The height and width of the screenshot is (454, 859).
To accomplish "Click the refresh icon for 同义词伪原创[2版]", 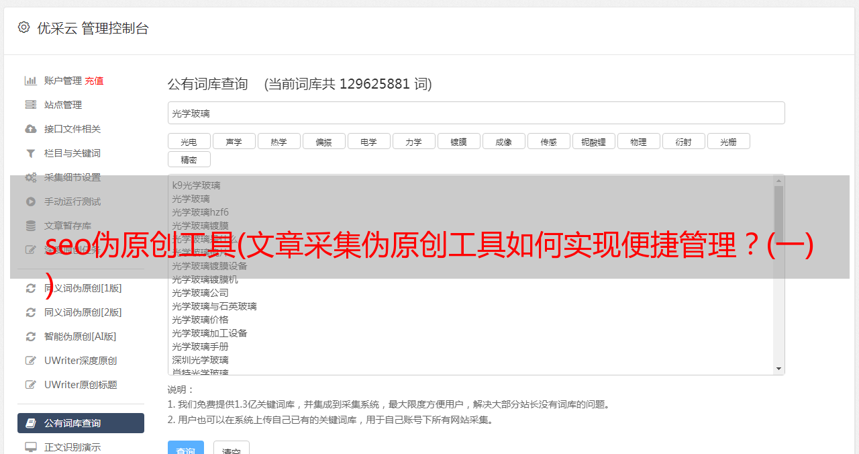I will pyautogui.click(x=31, y=312).
